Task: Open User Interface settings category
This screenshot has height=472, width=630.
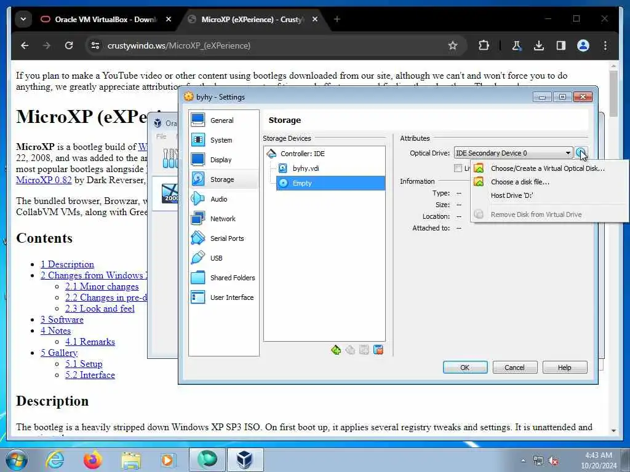Action: tap(223, 297)
